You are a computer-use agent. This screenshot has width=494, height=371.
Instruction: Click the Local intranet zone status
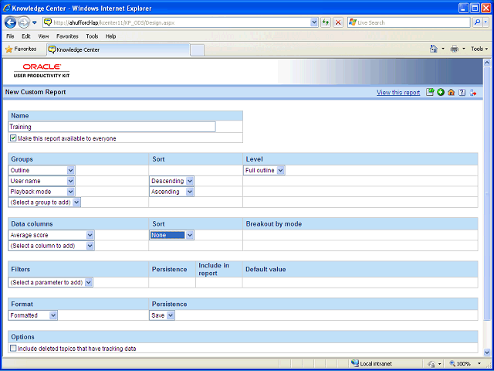click(371, 363)
